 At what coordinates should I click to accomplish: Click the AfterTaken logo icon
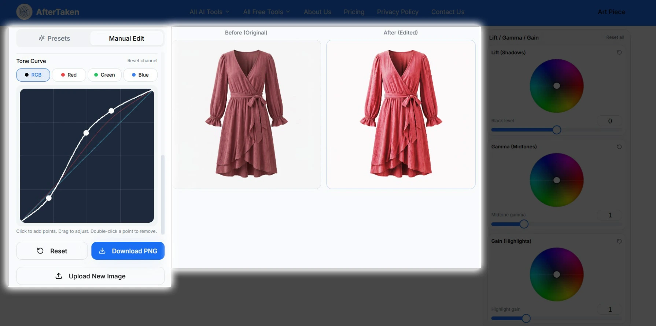click(24, 12)
